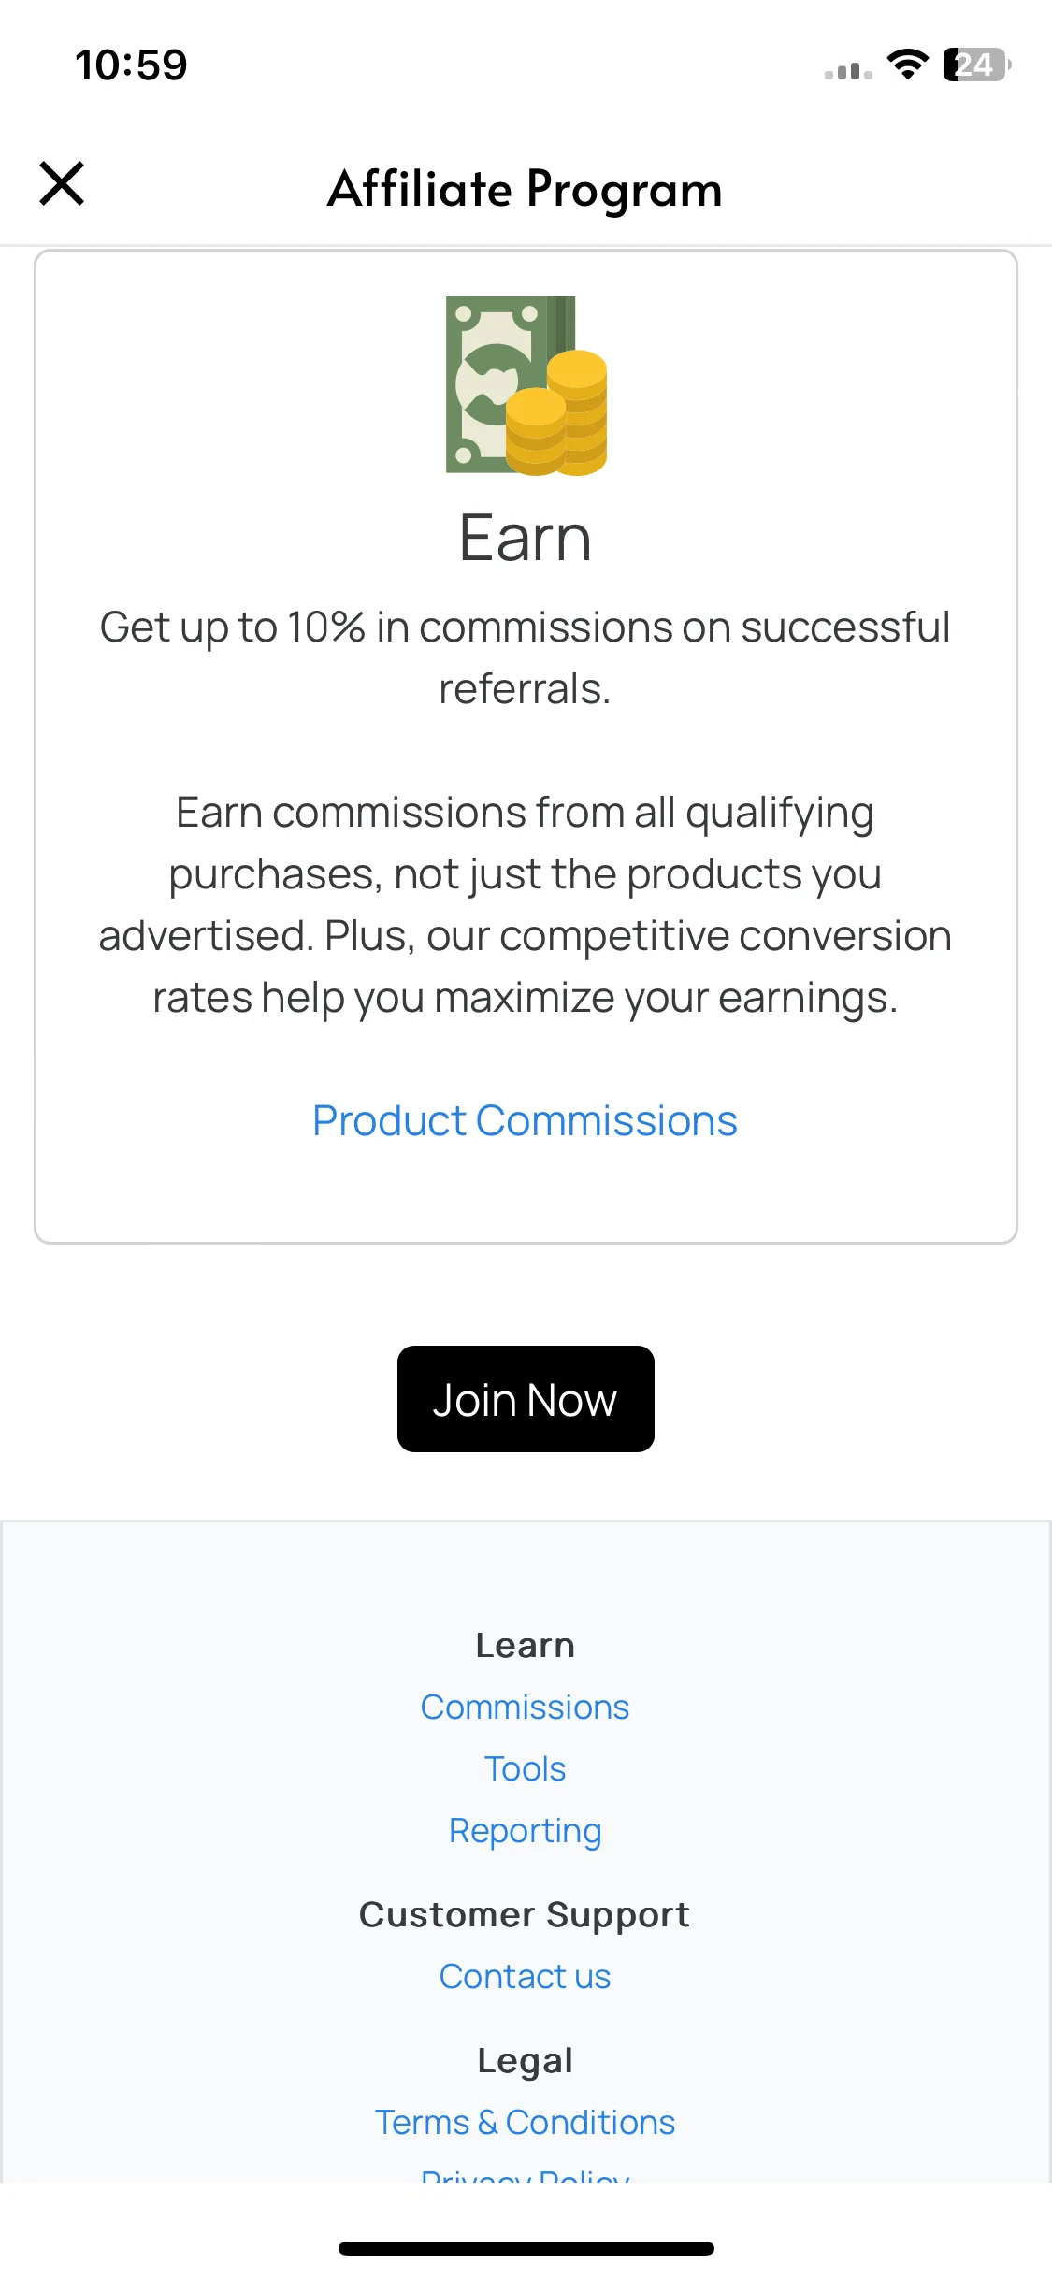This screenshot has height=2278, width=1052.
Task: Tap the Learn section heading
Action: [526, 1645]
